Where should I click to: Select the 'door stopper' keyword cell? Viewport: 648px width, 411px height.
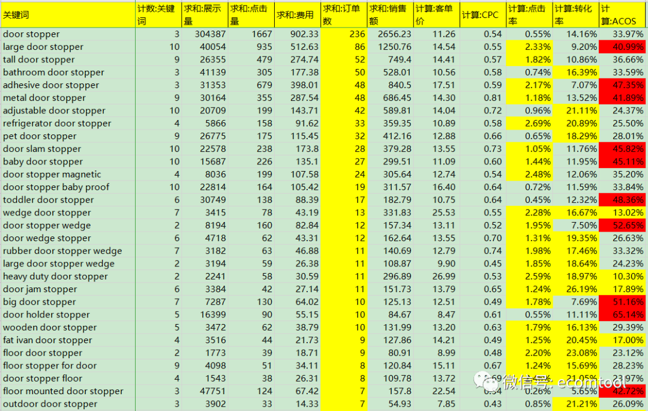68,34
